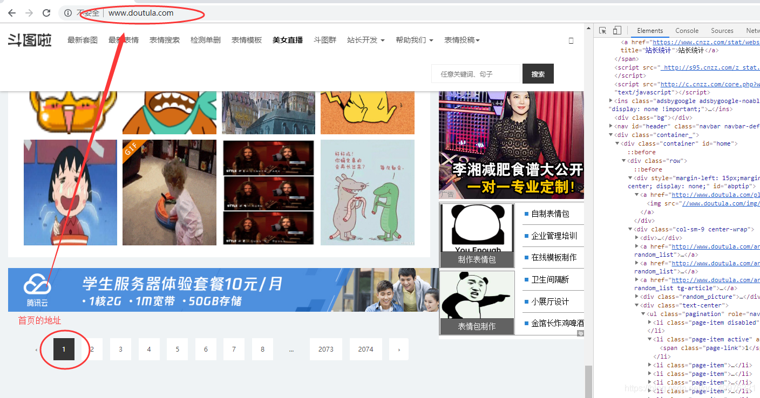
Task: Switch to the Console tab in DevTools
Action: pos(687,31)
